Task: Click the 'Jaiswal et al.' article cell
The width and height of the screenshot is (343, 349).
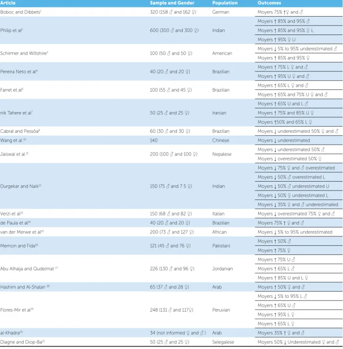Action: [x=14, y=154]
